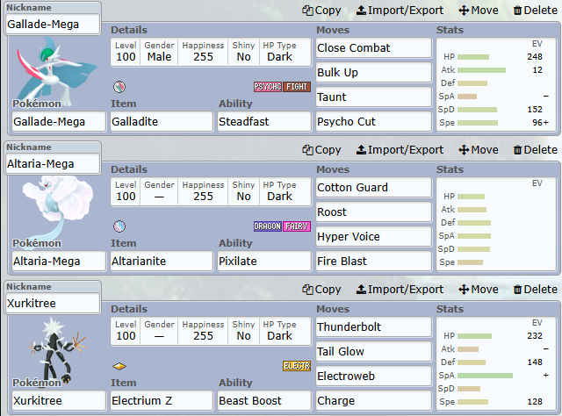Open the Beast Boost ability field
This screenshot has height=416, width=562.
tap(264, 400)
